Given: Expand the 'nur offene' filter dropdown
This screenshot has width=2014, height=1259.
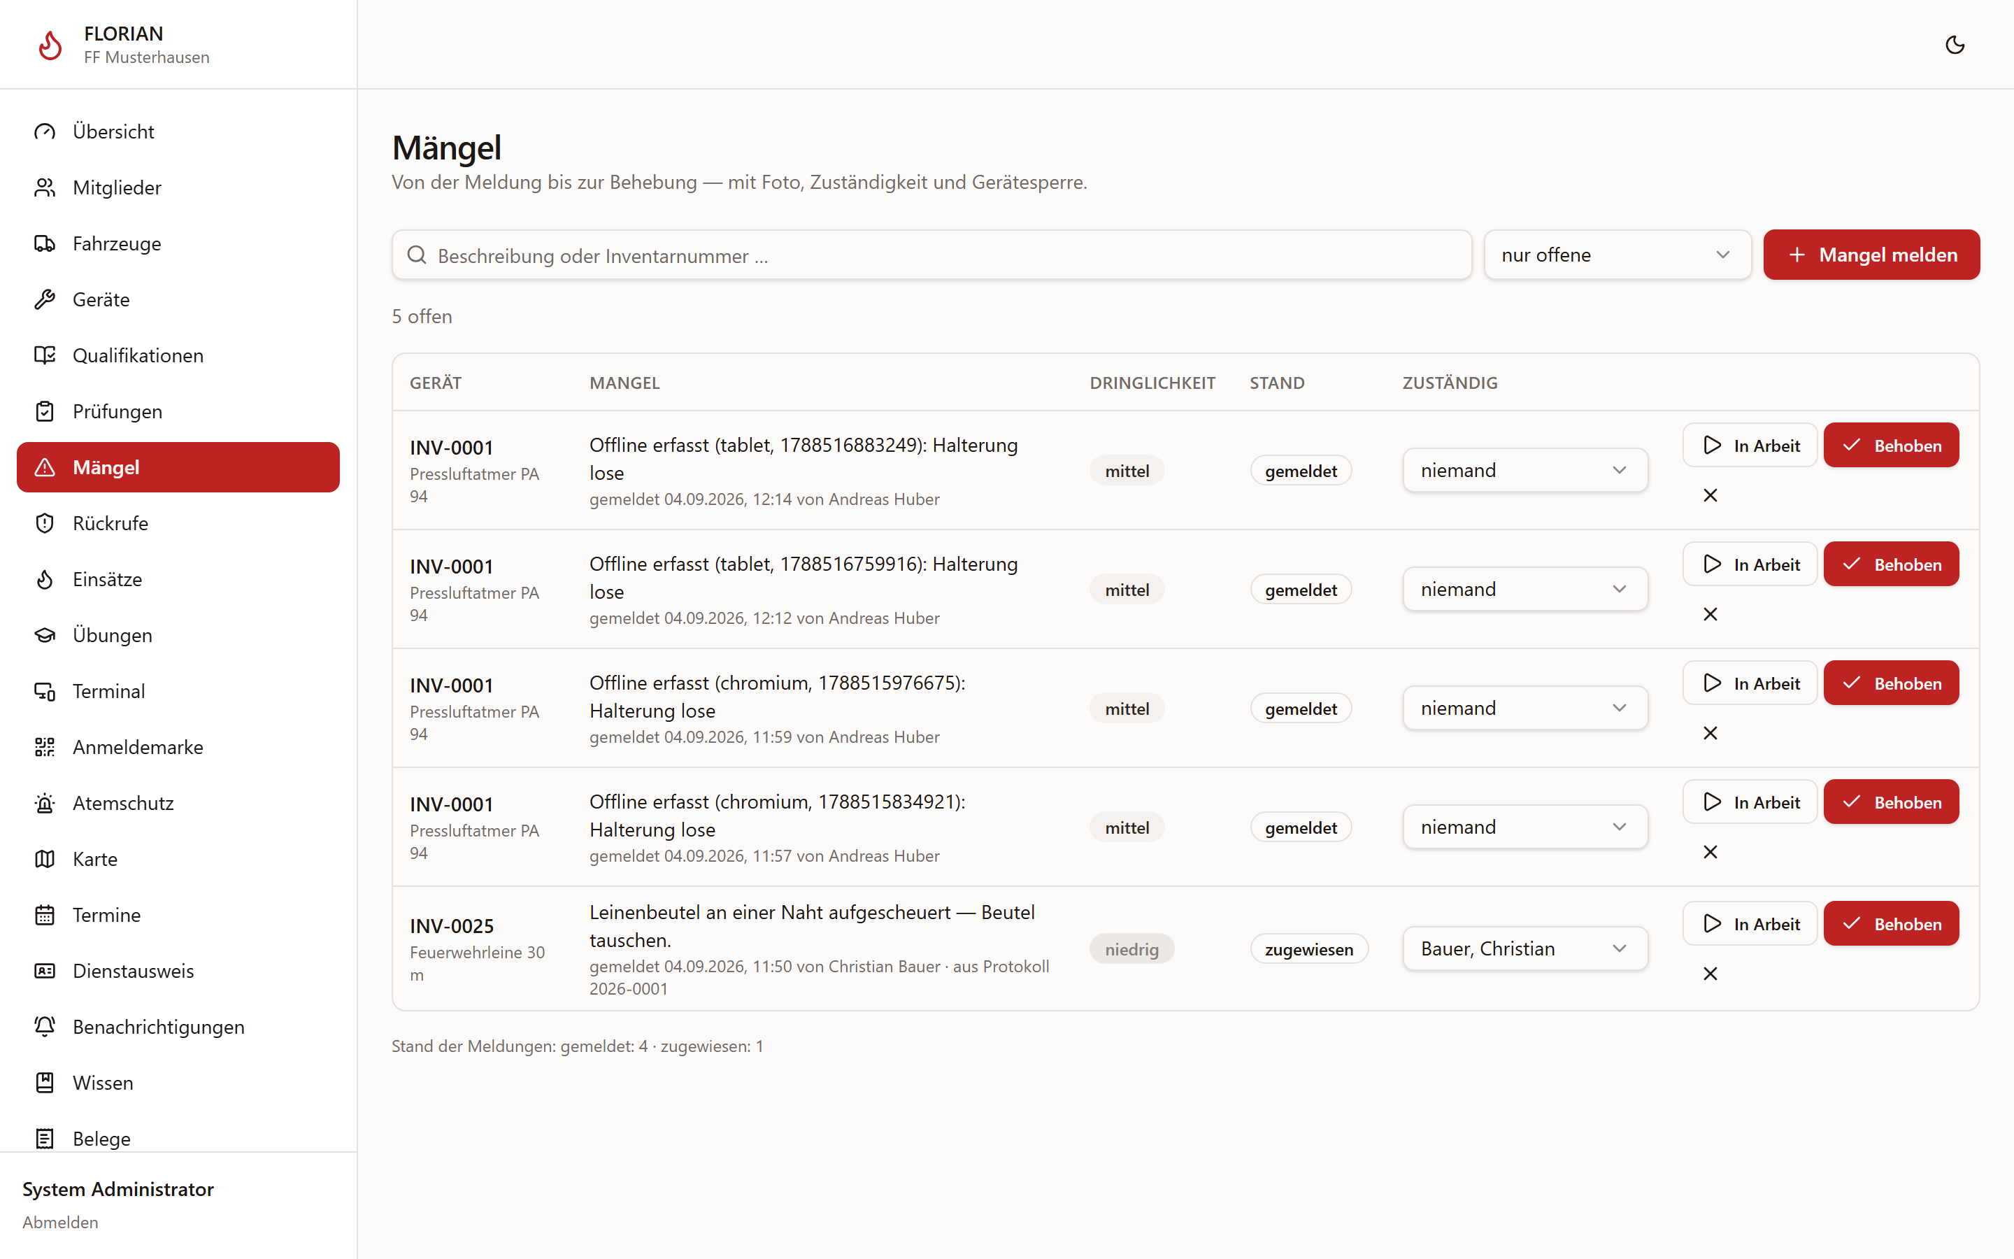Looking at the screenshot, I should [x=1617, y=255].
